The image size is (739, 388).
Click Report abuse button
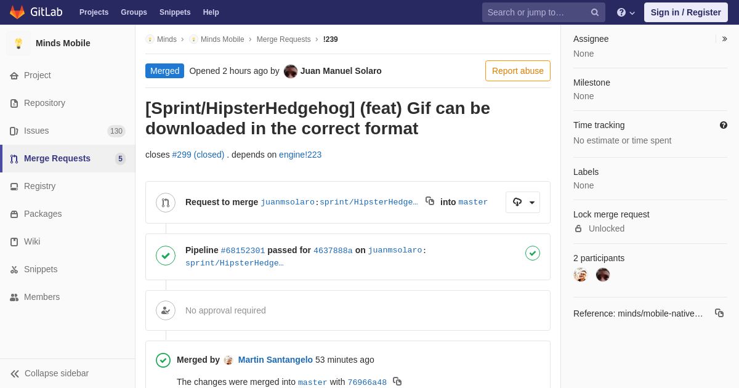point(518,71)
